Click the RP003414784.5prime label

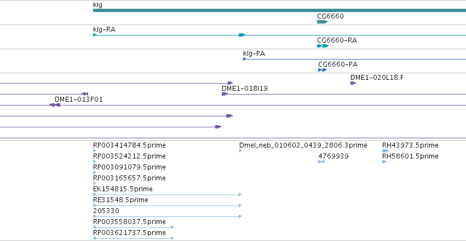point(129,145)
